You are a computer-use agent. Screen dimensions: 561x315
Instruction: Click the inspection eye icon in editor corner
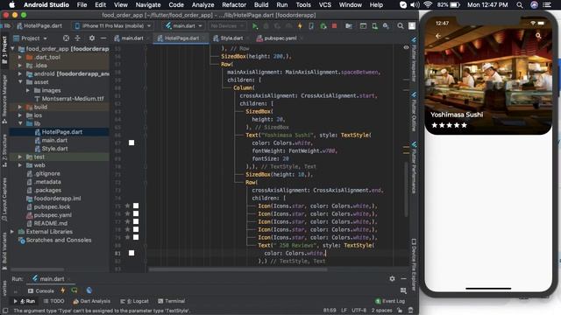(x=406, y=47)
